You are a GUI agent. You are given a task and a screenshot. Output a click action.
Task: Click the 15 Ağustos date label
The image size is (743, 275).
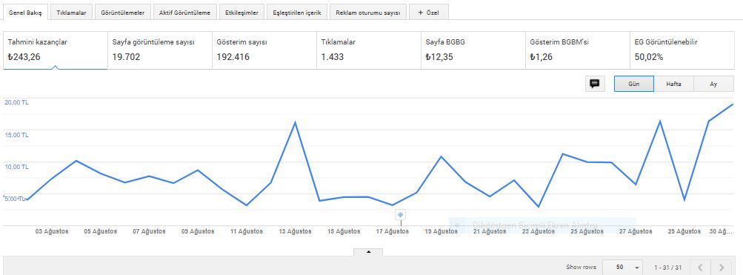[344, 231]
